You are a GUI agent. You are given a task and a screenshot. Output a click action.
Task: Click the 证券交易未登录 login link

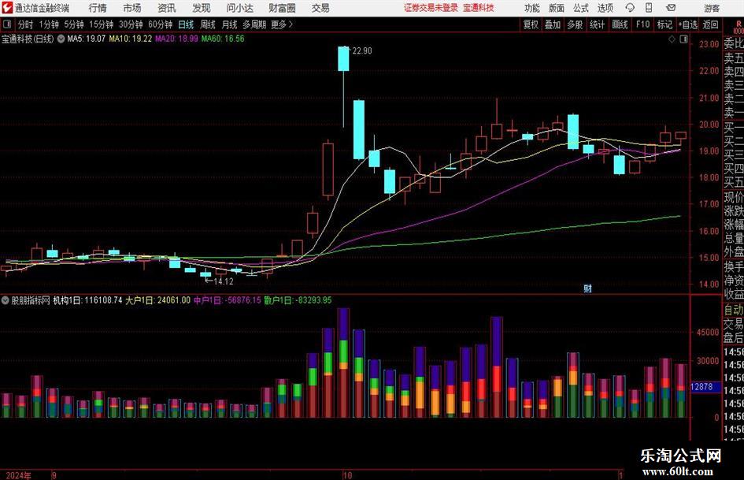[x=431, y=8]
